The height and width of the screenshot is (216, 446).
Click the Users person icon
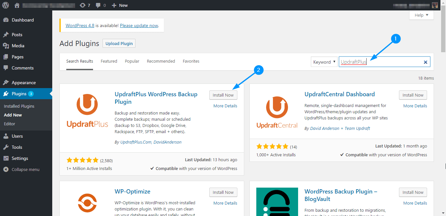coord(6,136)
